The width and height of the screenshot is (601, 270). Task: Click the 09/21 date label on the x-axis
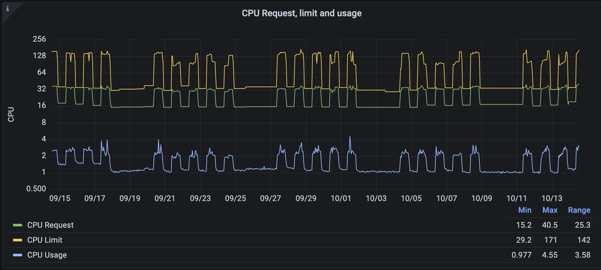click(165, 198)
